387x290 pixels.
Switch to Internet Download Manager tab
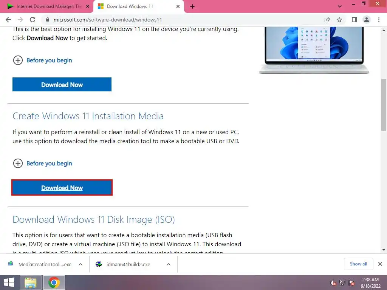click(48, 6)
